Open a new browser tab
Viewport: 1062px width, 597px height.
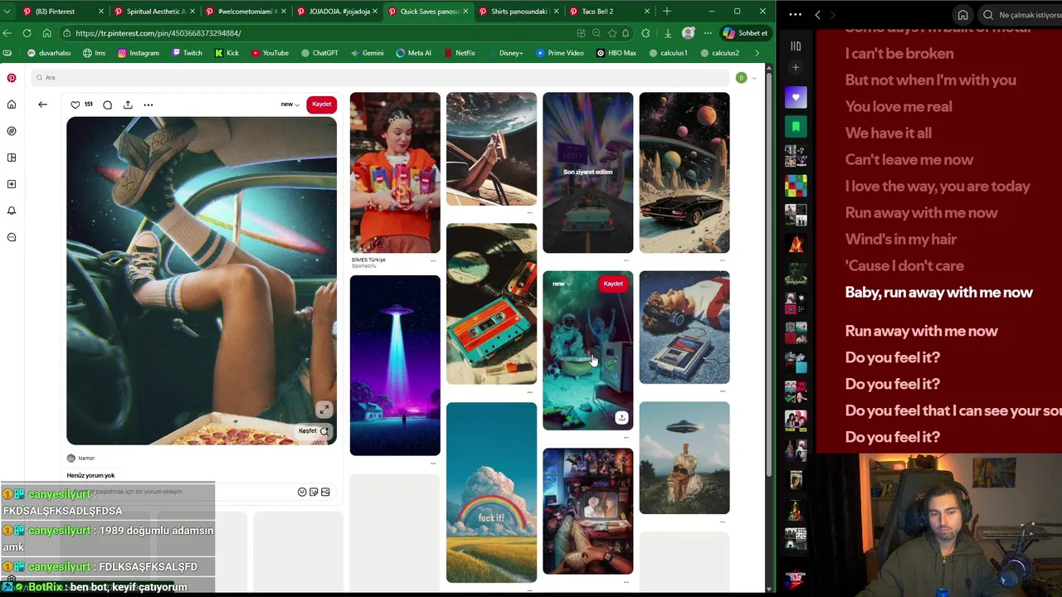(x=667, y=12)
